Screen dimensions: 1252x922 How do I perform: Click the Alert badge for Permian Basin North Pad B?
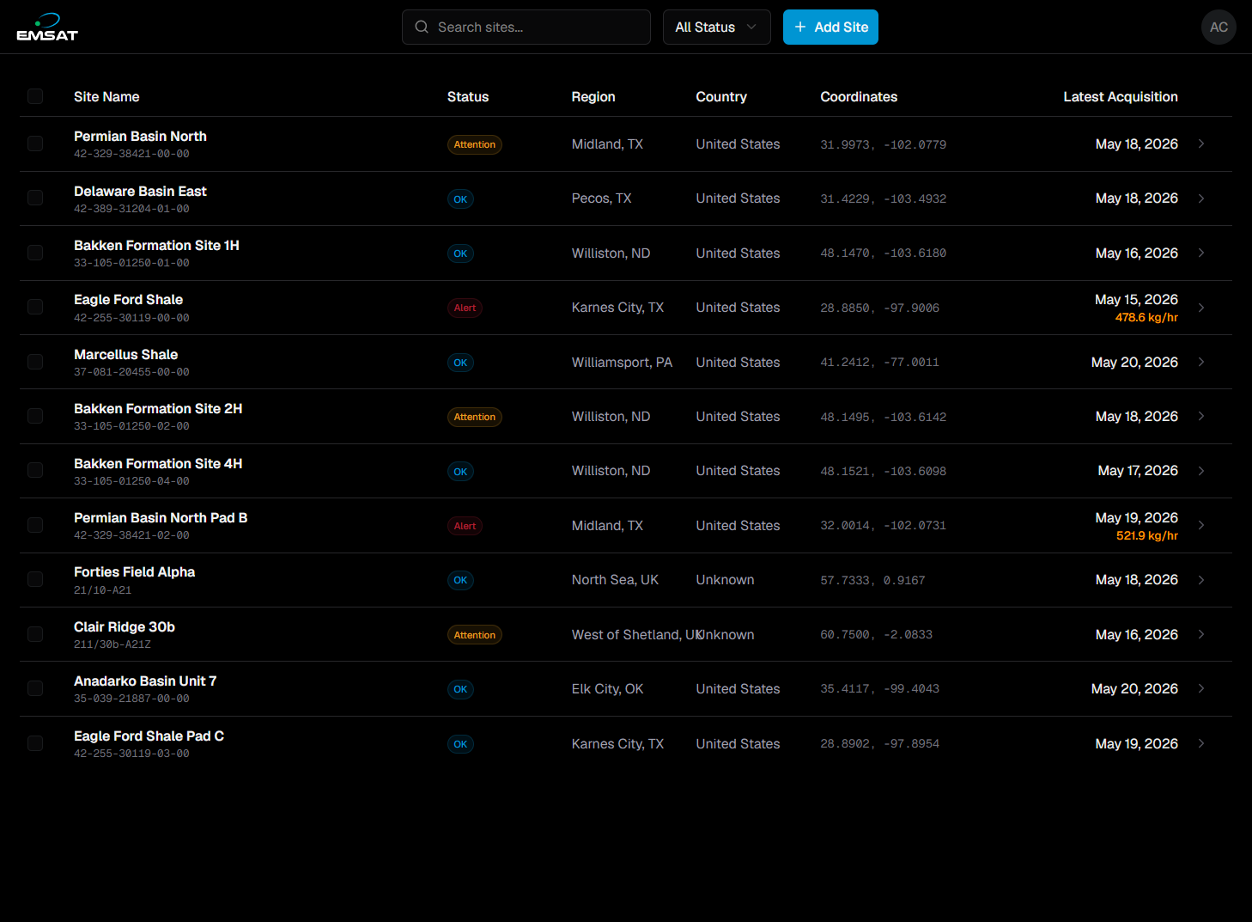465,526
